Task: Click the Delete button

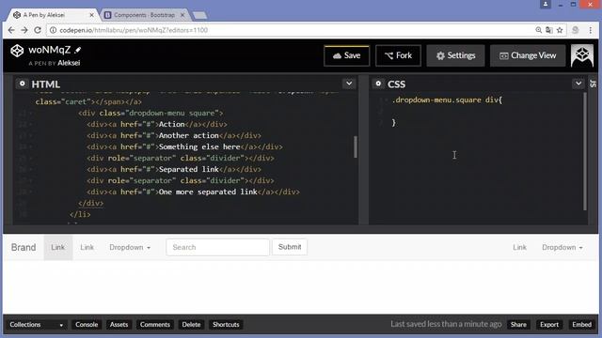Action: click(x=191, y=325)
